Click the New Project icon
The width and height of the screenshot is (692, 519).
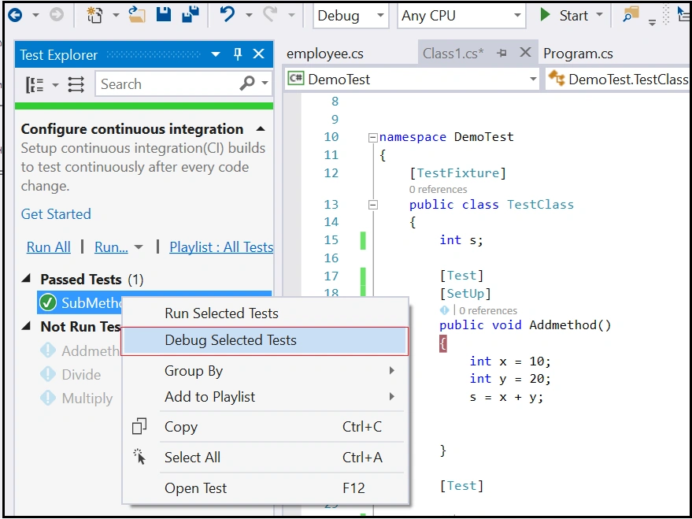(x=95, y=16)
